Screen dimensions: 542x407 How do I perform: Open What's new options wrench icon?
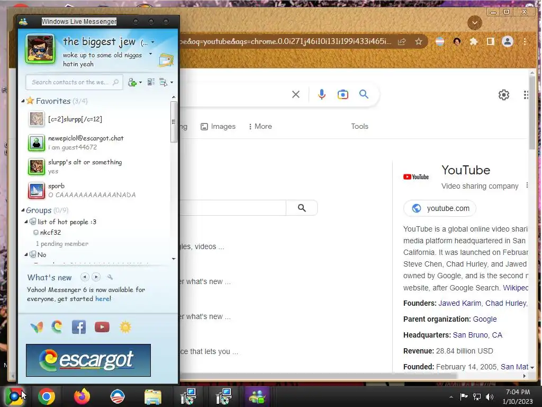pyautogui.click(x=110, y=277)
